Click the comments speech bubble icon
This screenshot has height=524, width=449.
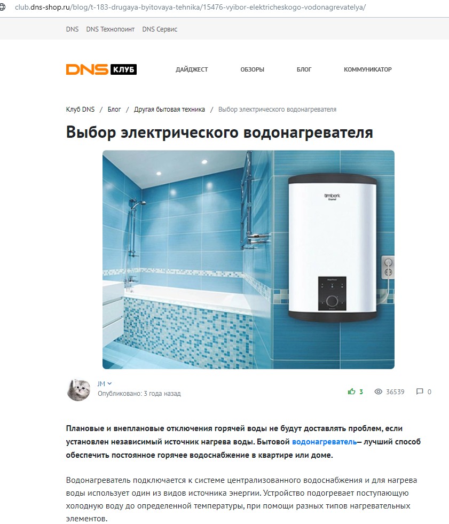coord(420,392)
